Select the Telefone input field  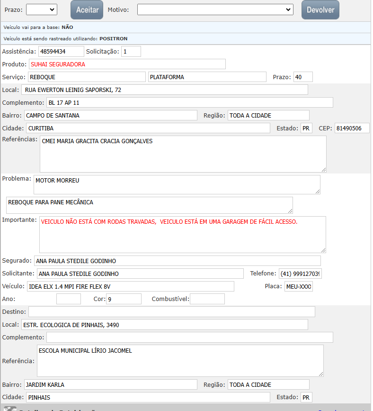point(300,274)
